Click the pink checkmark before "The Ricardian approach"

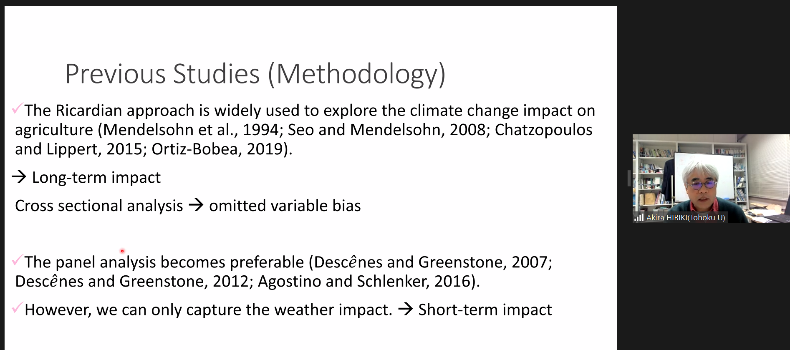[x=17, y=108]
